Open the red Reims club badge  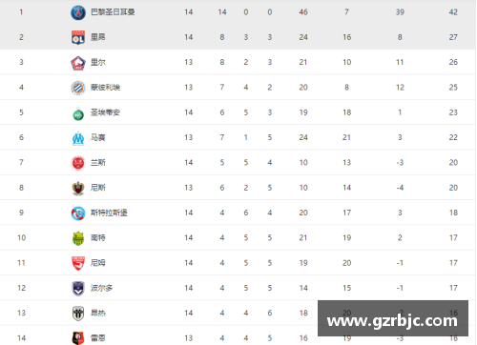point(78,163)
